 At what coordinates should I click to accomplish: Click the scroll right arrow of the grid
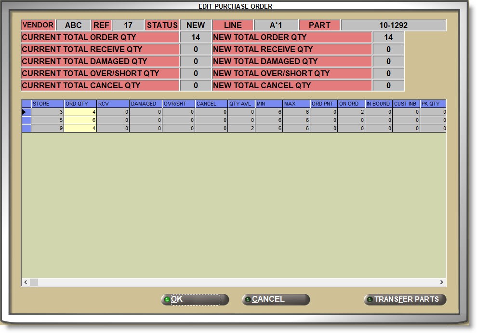pos(441,282)
